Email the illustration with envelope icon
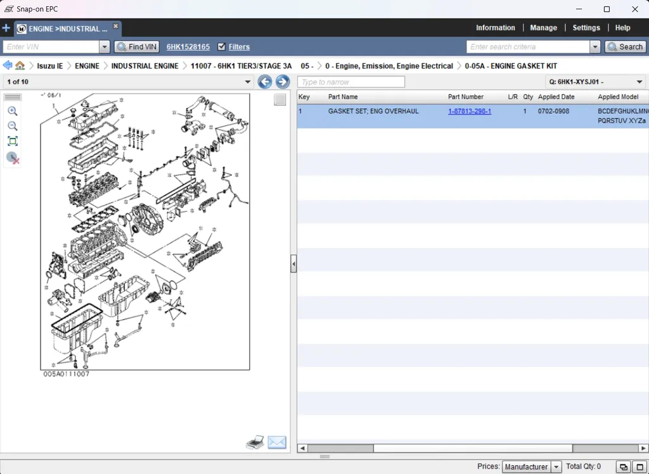Viewport: 649px width, 474px height. click(277, 442)
